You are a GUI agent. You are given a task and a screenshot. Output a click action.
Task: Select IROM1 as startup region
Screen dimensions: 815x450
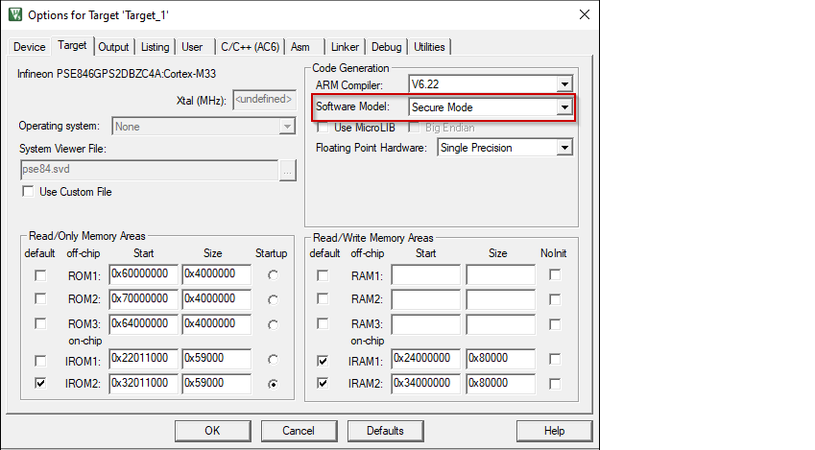[276, 360]
